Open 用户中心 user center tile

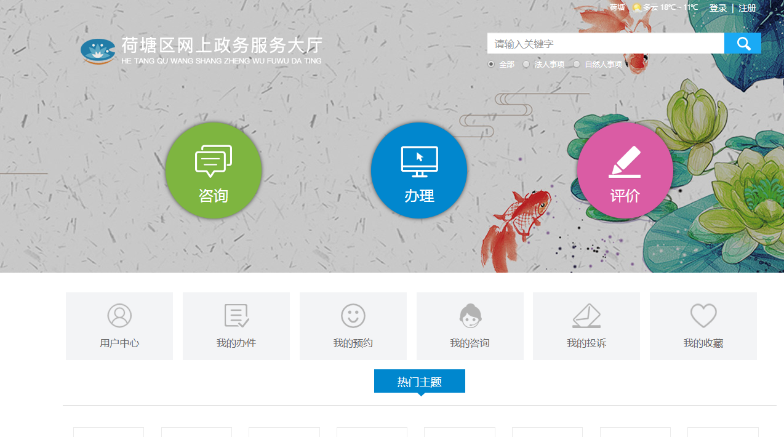tap(119, 326)
